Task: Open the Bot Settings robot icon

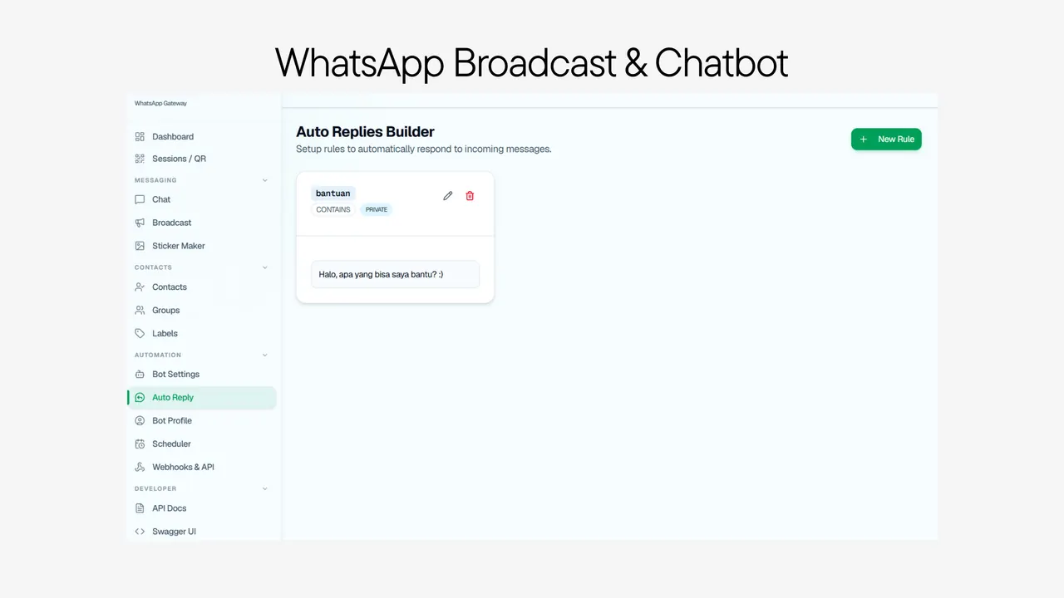Action: (140, 374)
